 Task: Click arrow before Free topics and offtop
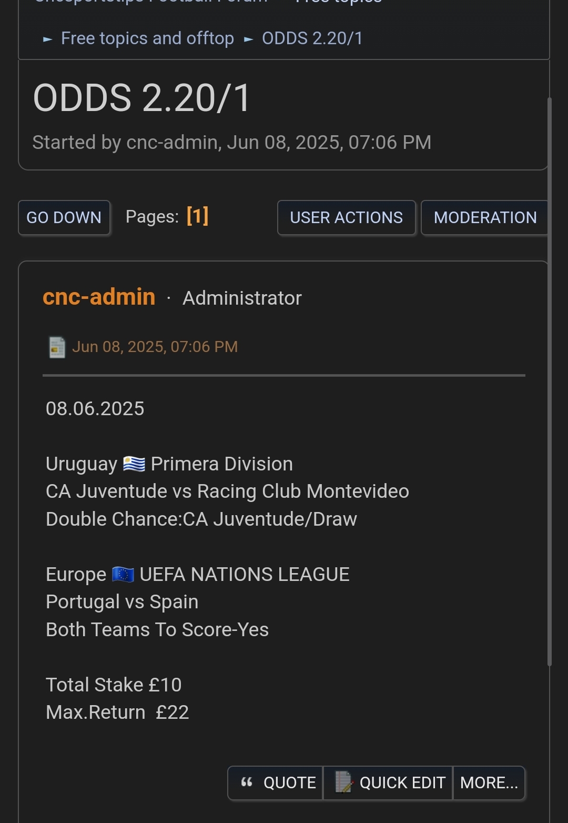[x=48, y=39]
